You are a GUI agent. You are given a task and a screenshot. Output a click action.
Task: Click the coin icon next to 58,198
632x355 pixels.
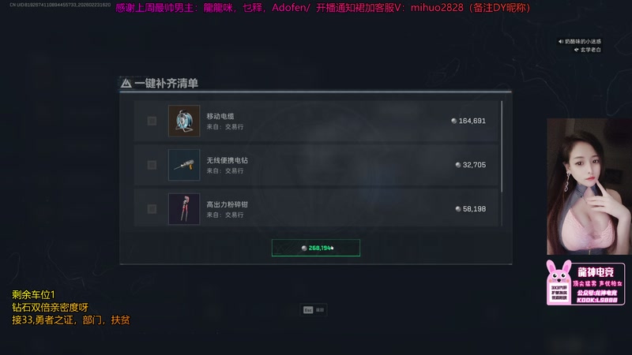coord(458,209)
